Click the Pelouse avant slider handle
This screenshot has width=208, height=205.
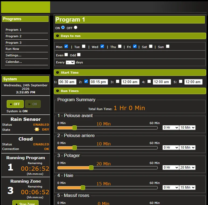75,128
